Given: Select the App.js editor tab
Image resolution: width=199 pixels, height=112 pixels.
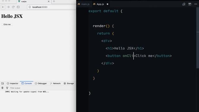Looking at the screenshot, I should tap(101, 4).
